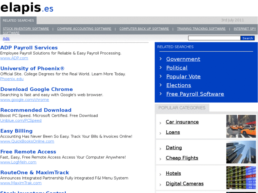Screen dimensions: 258x193
Task: Open the Digital Cameras category
Action: click(x=185, y=184)
